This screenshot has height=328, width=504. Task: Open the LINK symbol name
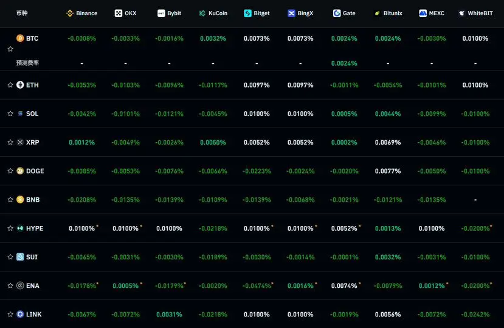pyautogui.click(x=34, y=314)
